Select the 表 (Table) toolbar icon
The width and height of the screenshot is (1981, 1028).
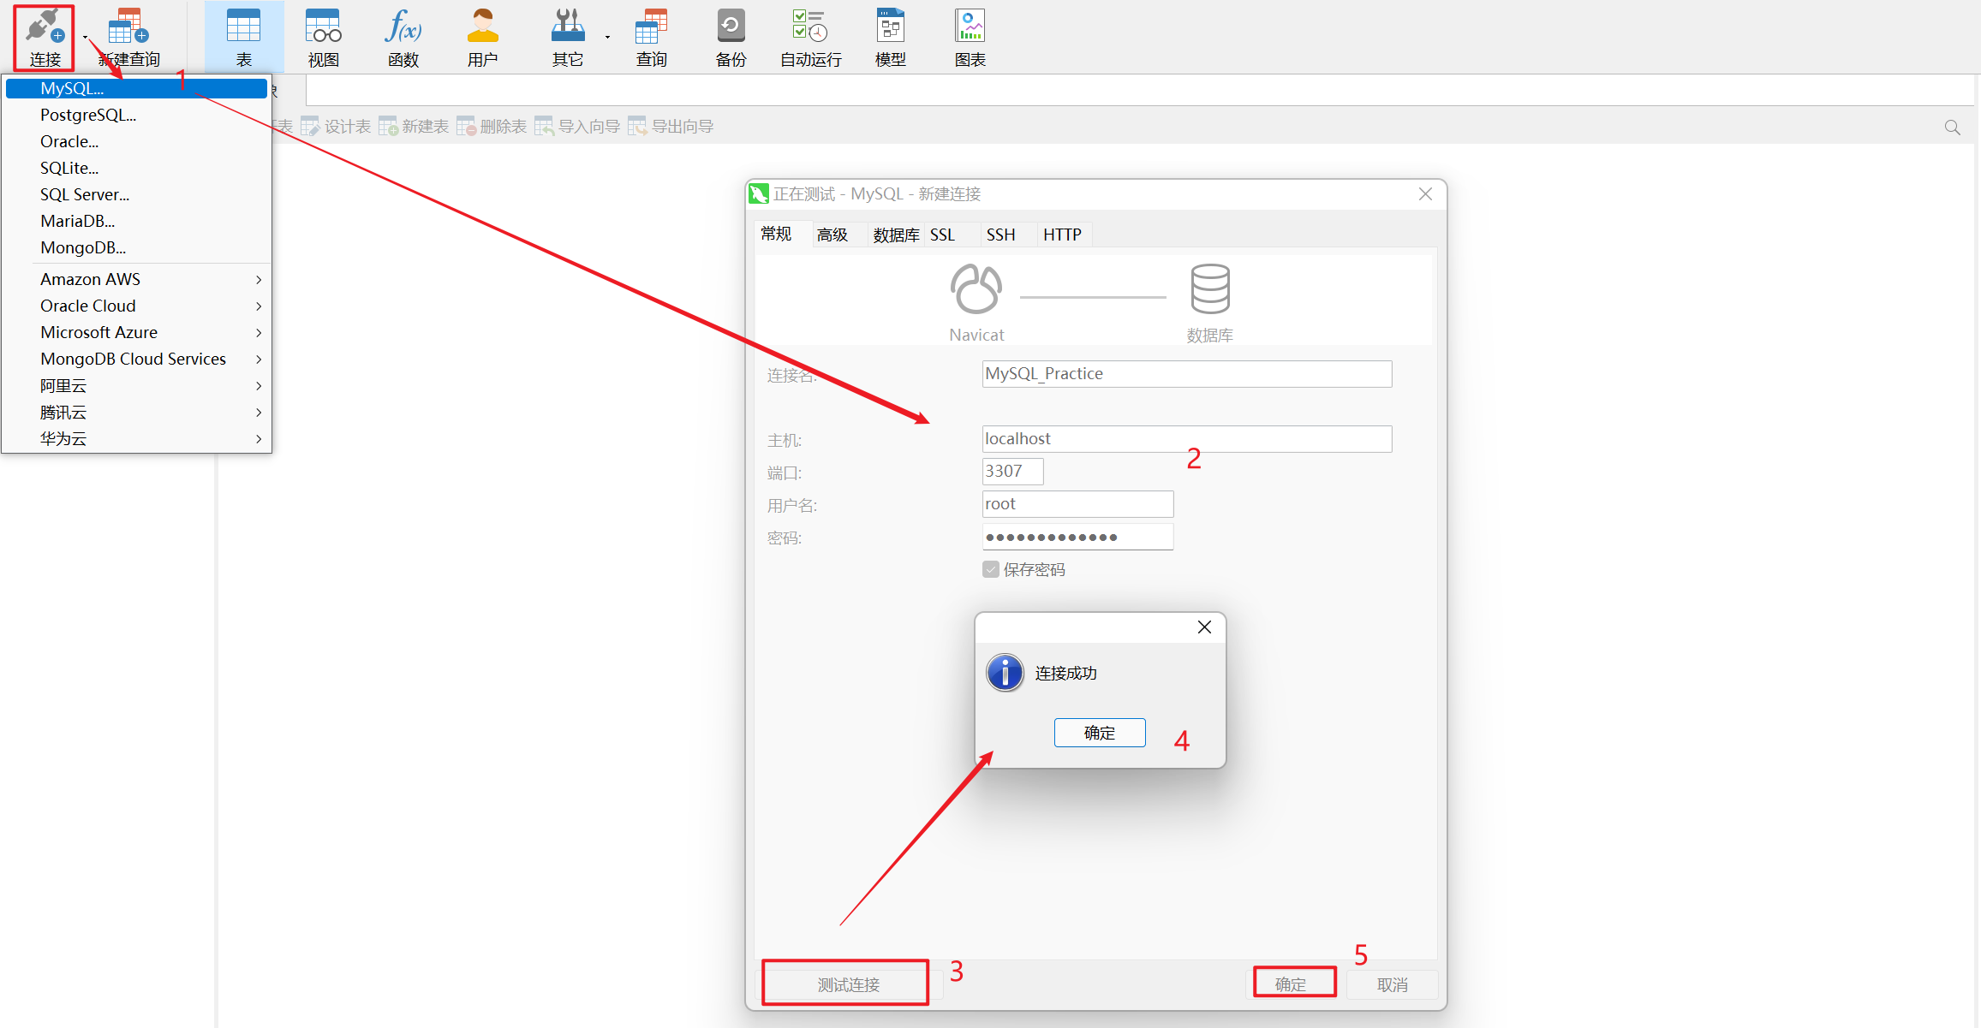244,38
